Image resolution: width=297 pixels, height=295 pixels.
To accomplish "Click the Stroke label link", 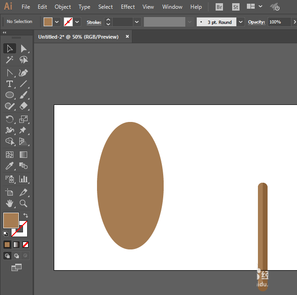I will coord(94,22).
